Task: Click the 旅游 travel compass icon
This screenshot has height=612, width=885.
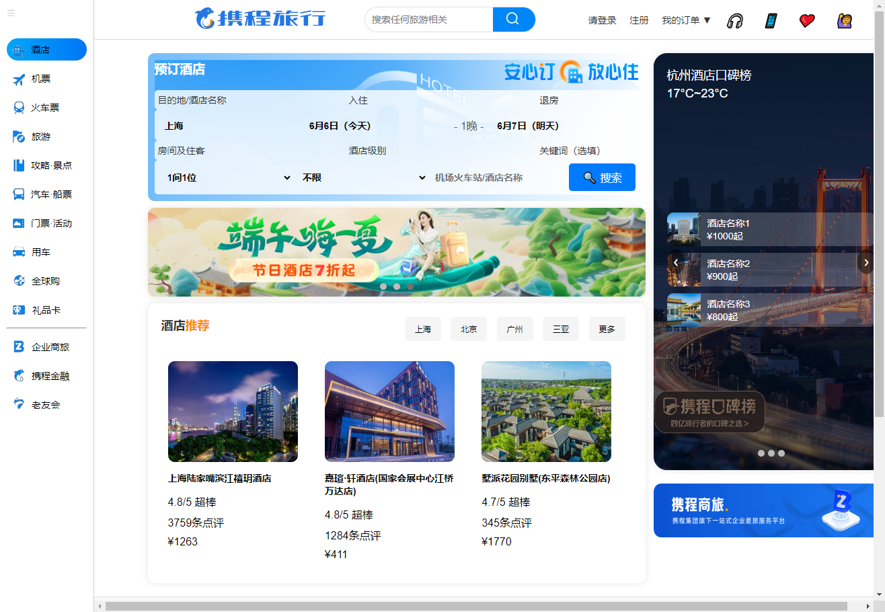Action: [19, 137]
